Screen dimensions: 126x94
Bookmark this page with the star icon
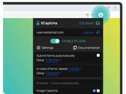pyautogui.click(x=92, y=15)
